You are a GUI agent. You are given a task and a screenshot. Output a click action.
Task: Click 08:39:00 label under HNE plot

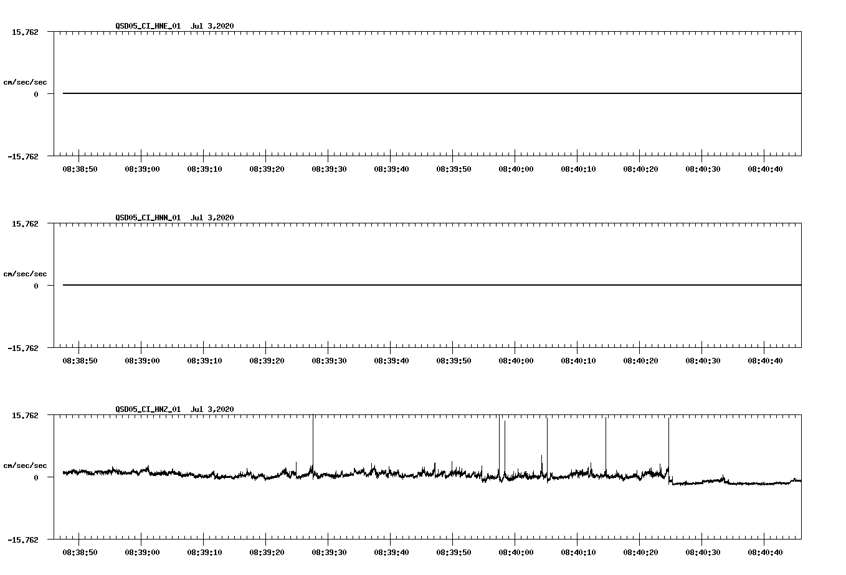pos(142,169)
